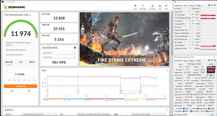Switch to Advanced tab in GPU-Z Sensors window
The image size is (217, 116).
click(192, 6)
